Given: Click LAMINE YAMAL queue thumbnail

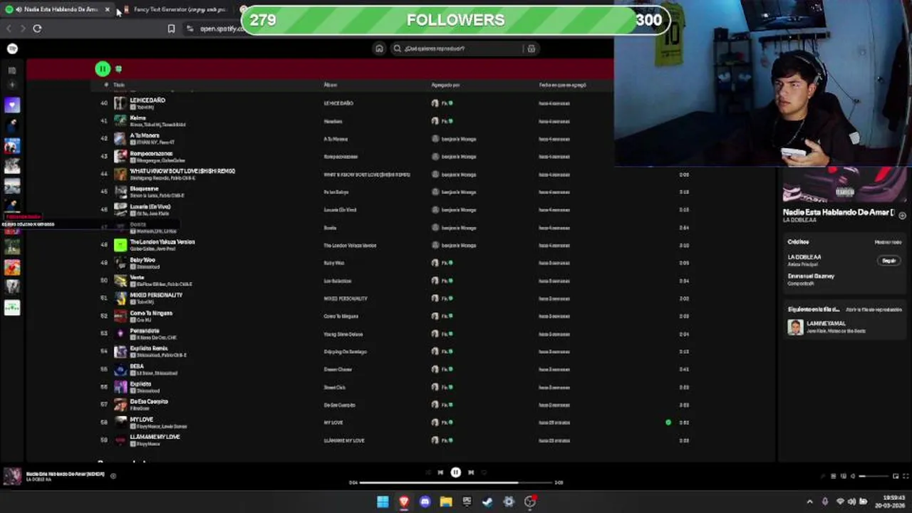Looking at the screenshot, I should (795, 327).
